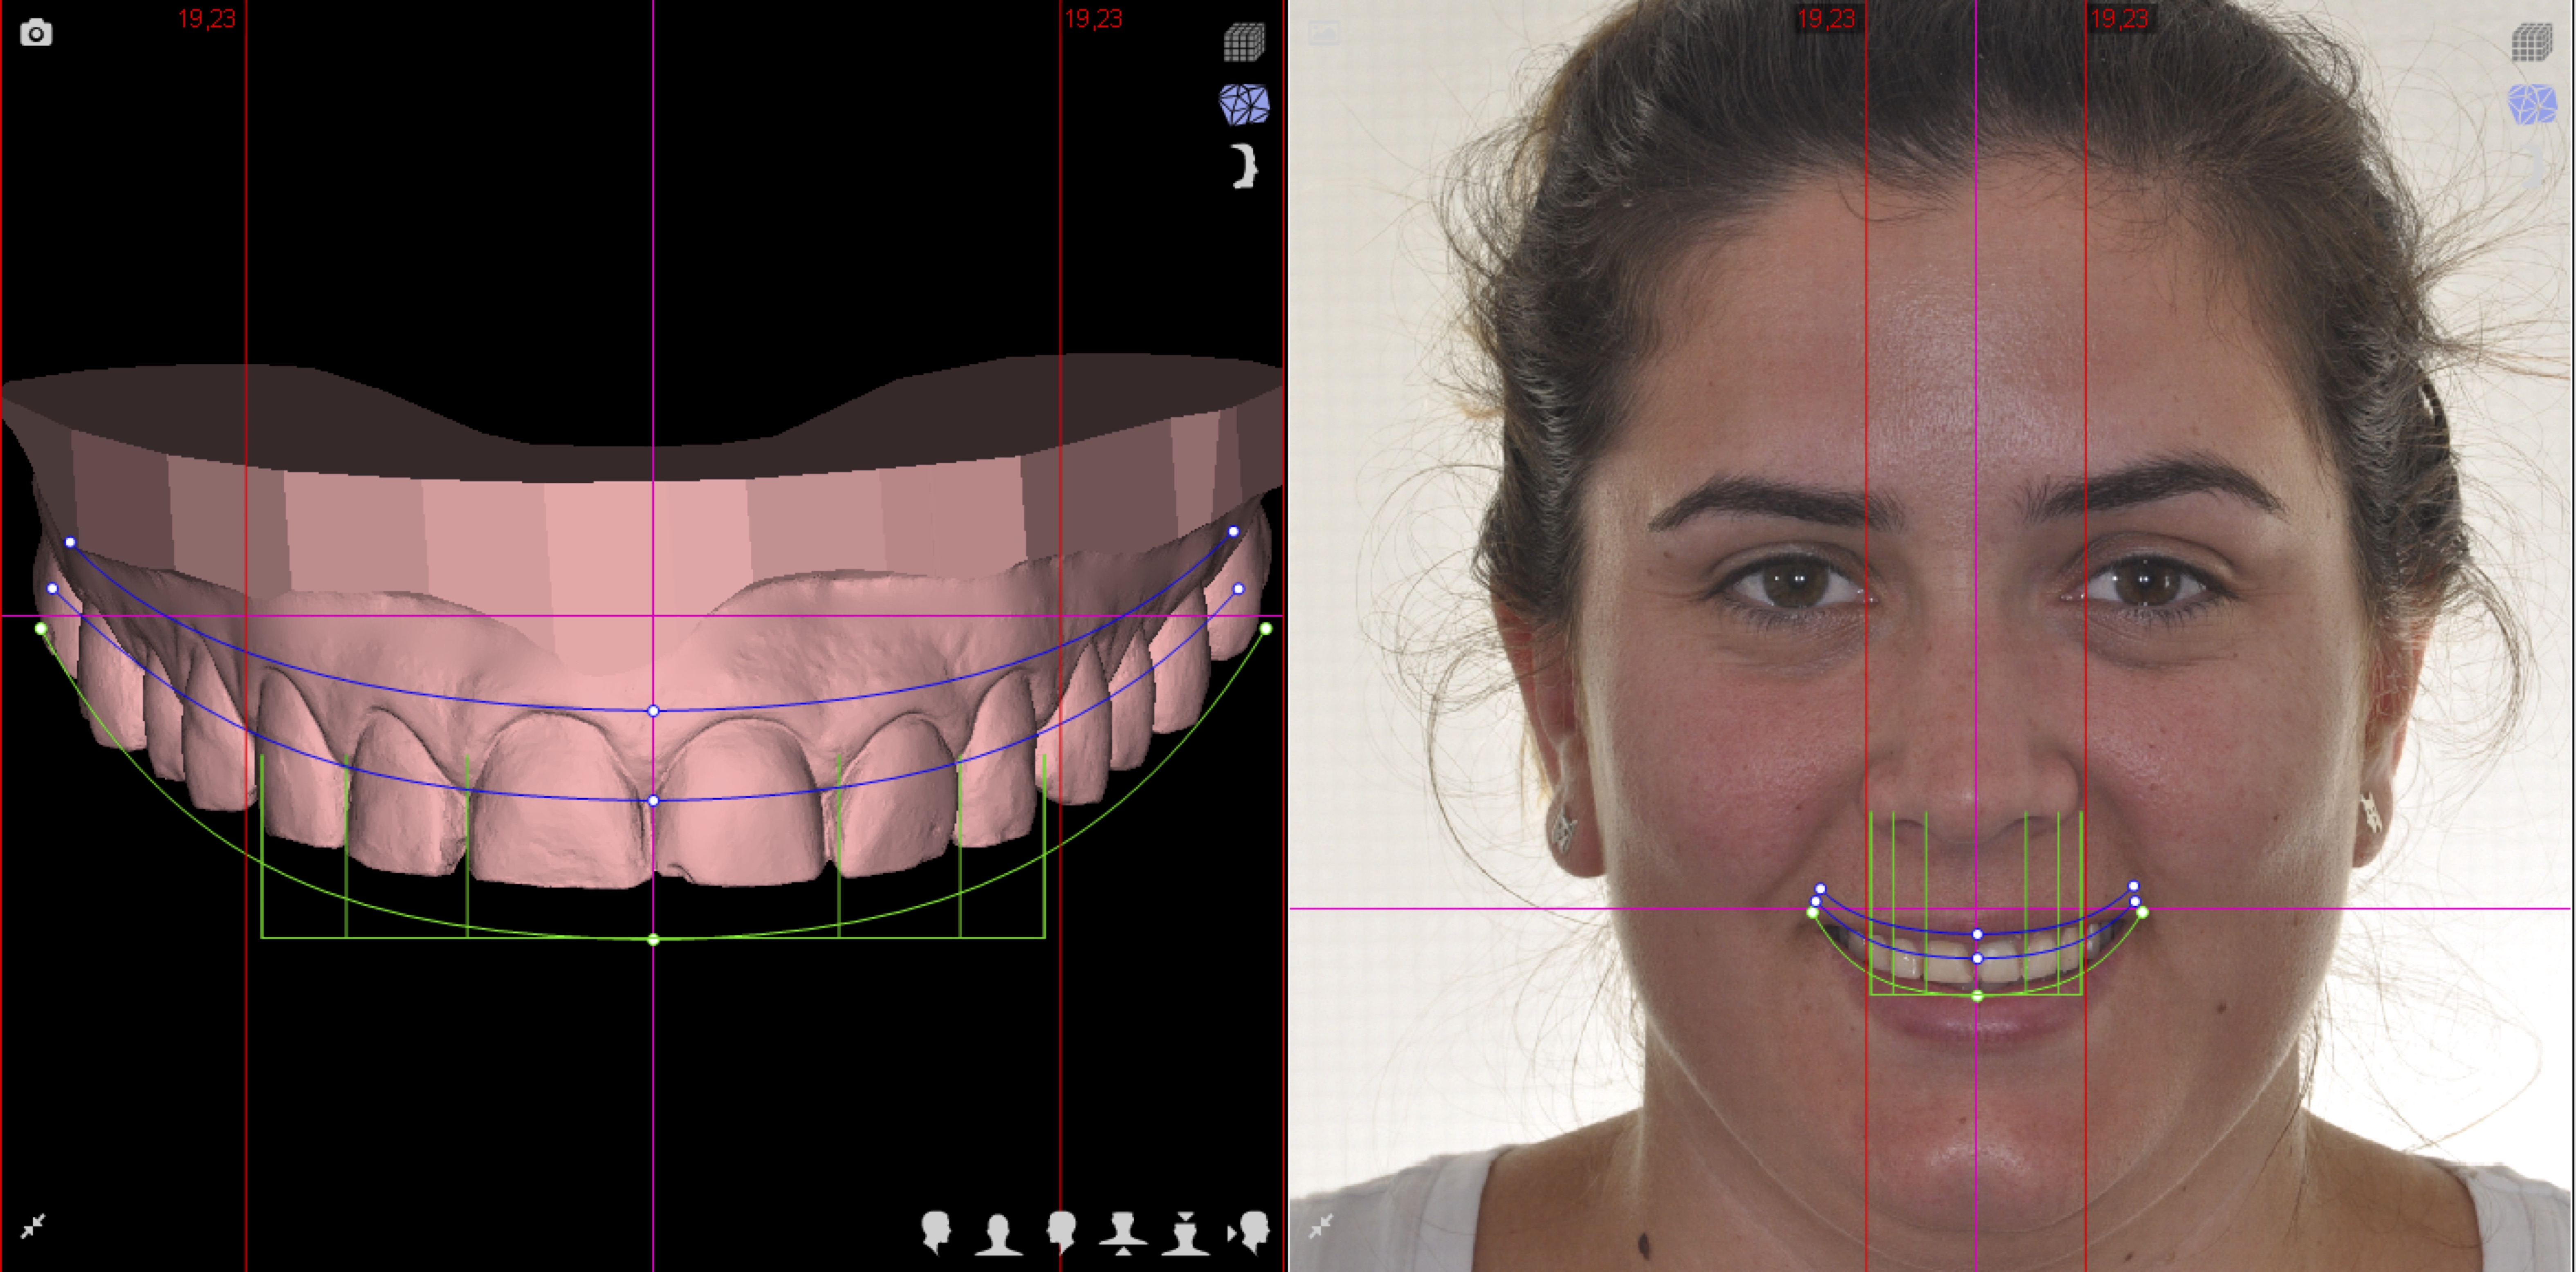The image size is (2576, 1272).
Task: Toggle the face profile icon in model view
Action: [1244, 166]
